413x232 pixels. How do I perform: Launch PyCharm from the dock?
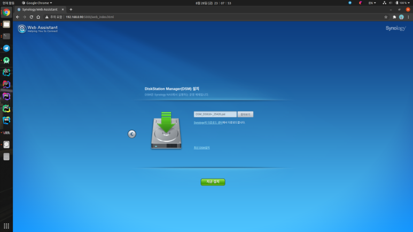pos(6,108)
